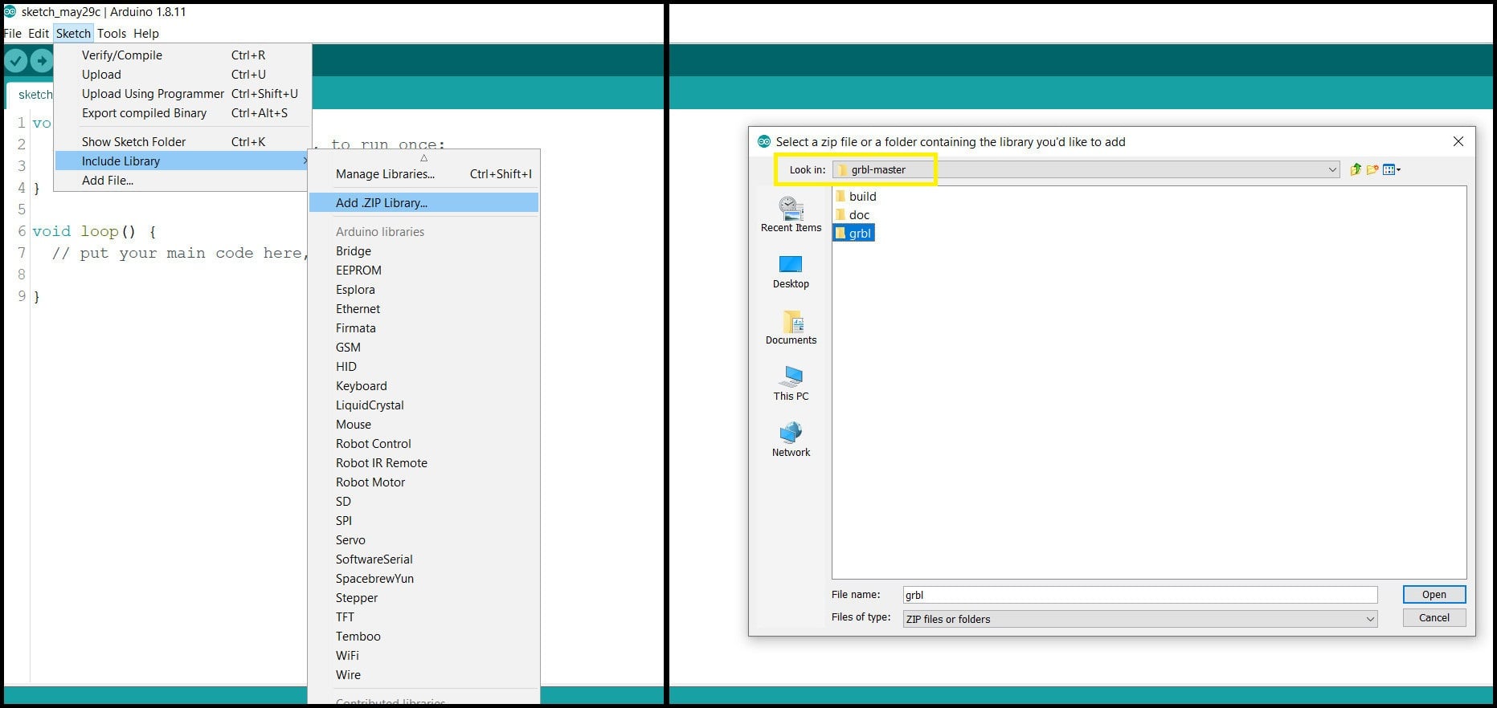Choose Upload Using Programmer
This screenshot has width=1497, height=708.
[182, 93]
